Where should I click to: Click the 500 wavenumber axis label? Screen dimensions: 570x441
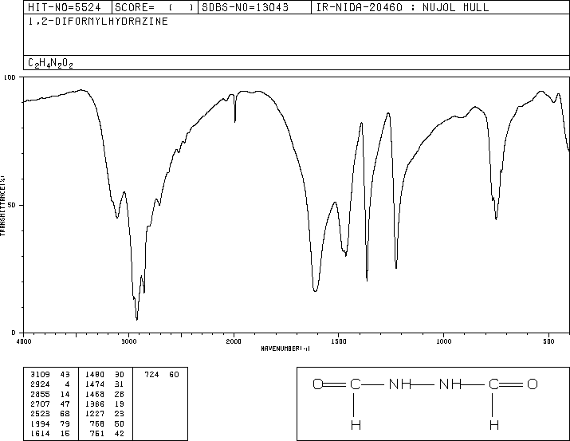548,341
